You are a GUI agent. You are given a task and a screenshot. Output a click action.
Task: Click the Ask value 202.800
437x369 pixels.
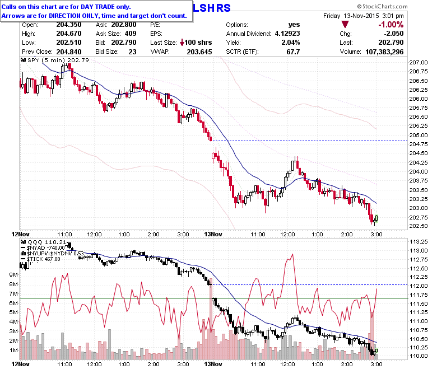pos(124,25)
